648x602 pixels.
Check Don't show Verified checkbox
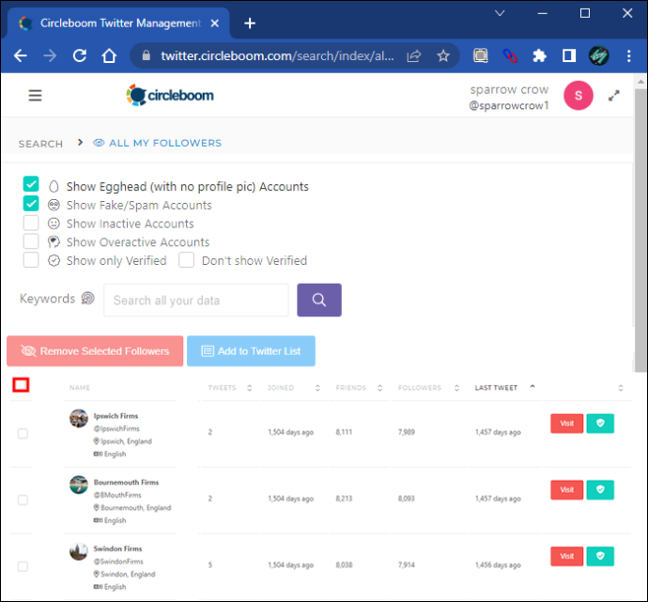[186, 260]
